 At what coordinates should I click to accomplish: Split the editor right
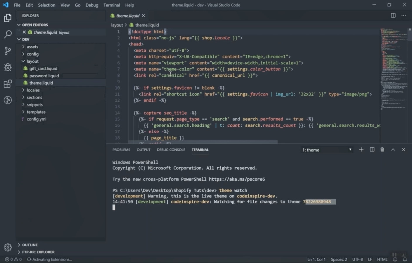(x=393, y=15)
